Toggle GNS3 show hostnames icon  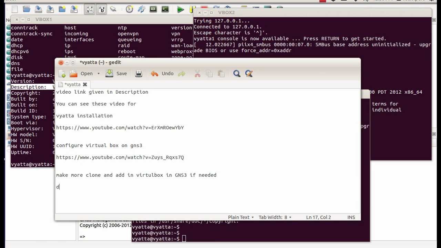pos(102,9)
